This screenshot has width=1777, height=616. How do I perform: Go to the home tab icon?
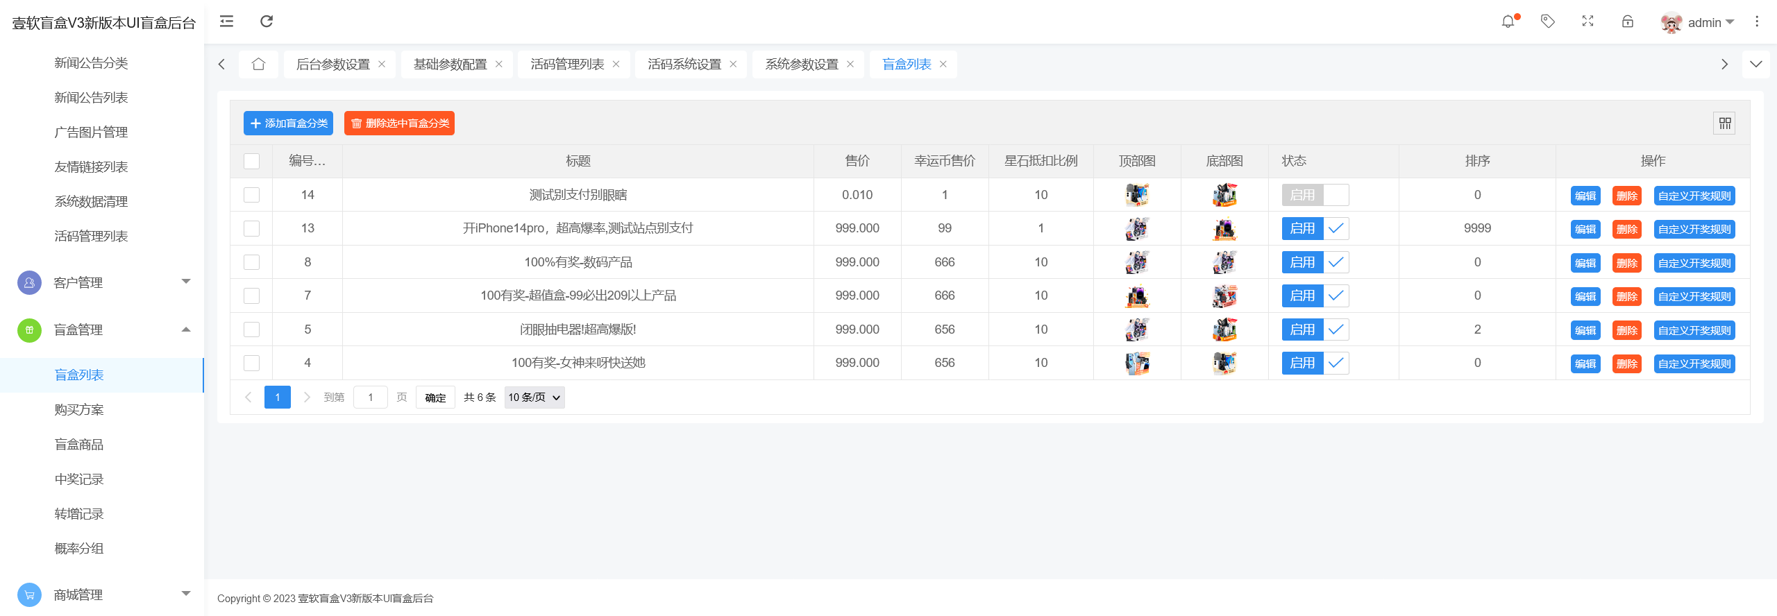point(259,65)
